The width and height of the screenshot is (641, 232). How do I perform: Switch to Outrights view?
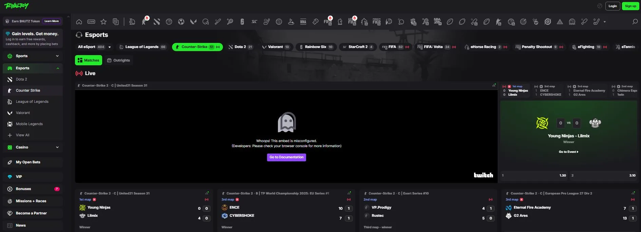pos(118,60)
